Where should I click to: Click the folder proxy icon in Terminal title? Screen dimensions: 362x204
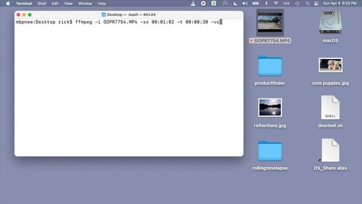click(104, 15)
